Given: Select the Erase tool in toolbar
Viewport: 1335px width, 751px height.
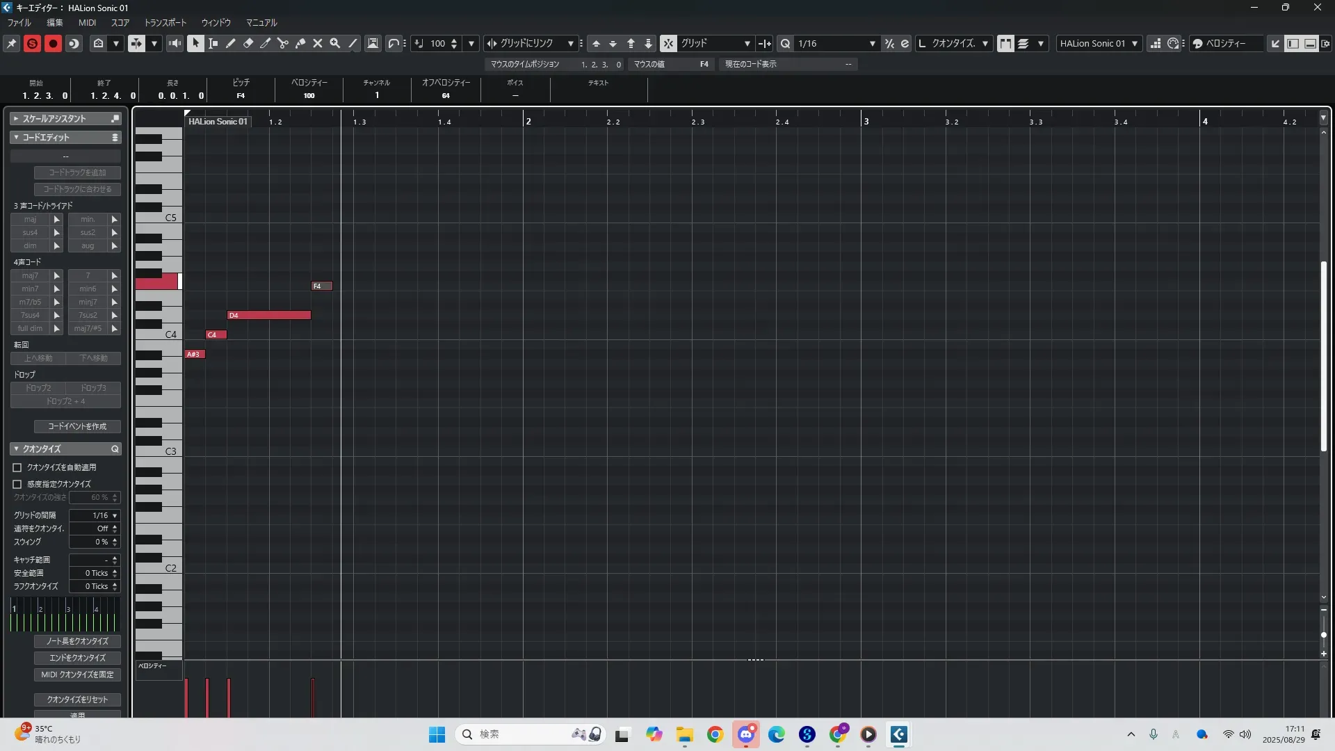Looking at the screenshot, I should (x=248, y=43).
